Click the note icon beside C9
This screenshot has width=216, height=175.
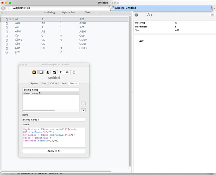(x=7, y=36)
